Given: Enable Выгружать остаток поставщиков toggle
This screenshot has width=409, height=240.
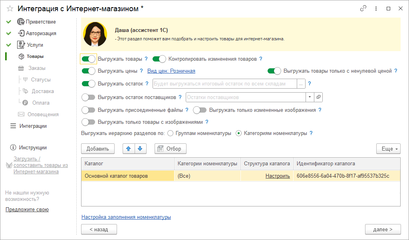Looking at the screenshot, I should tap(89, 97).
